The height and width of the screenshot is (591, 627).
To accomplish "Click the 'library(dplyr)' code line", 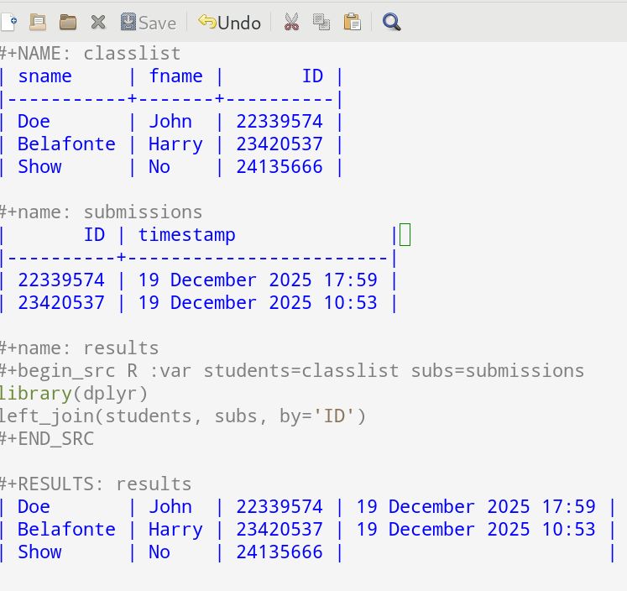I will [74, 394].
